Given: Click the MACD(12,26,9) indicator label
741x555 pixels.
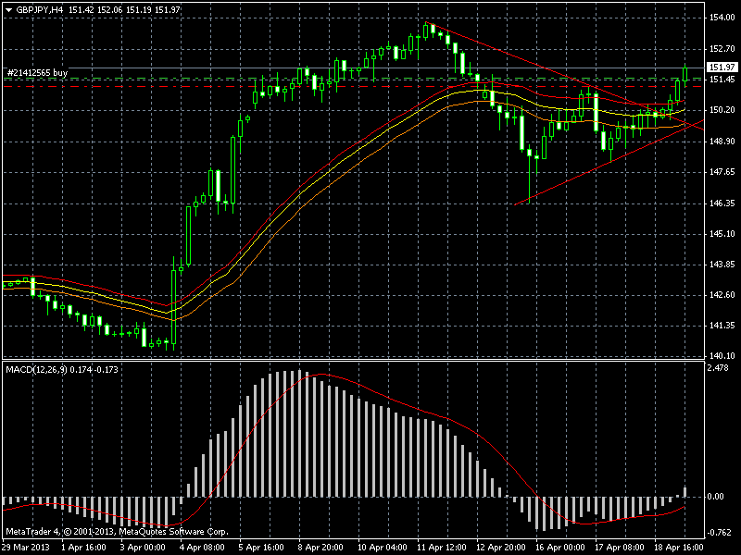Looking at the screenshot, I should (x=36, y=369).
